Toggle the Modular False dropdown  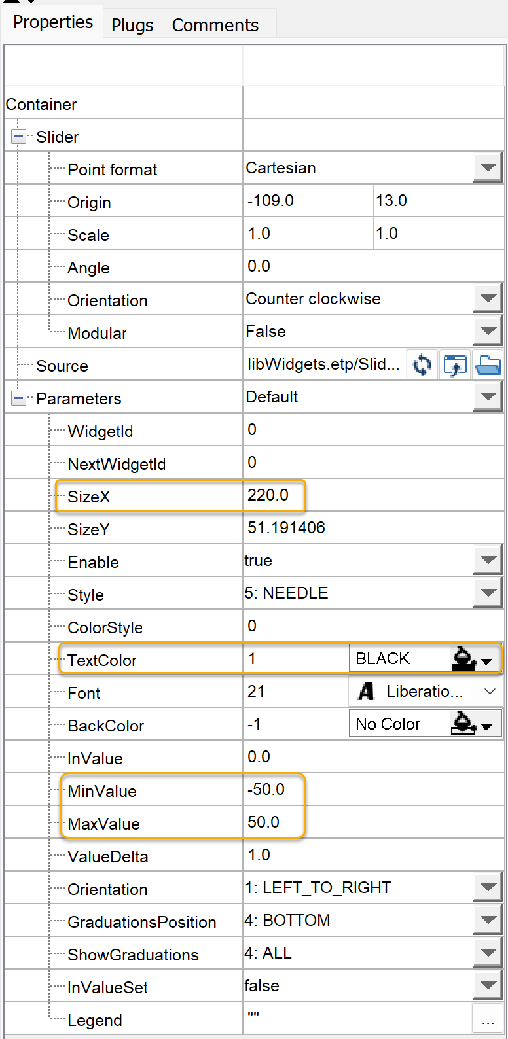pyautogui.click(x=488, y=332)
